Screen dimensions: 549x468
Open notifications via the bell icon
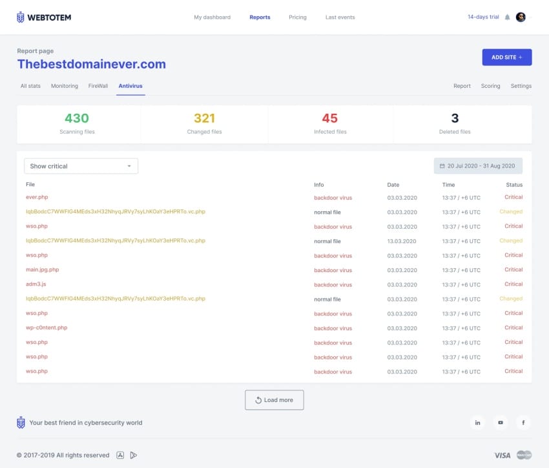coord(508,17)
